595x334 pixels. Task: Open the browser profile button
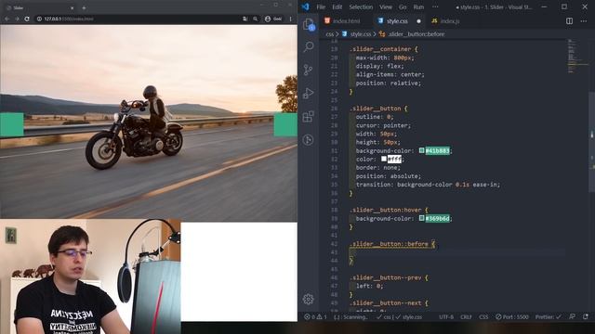(x=273, y=19)
